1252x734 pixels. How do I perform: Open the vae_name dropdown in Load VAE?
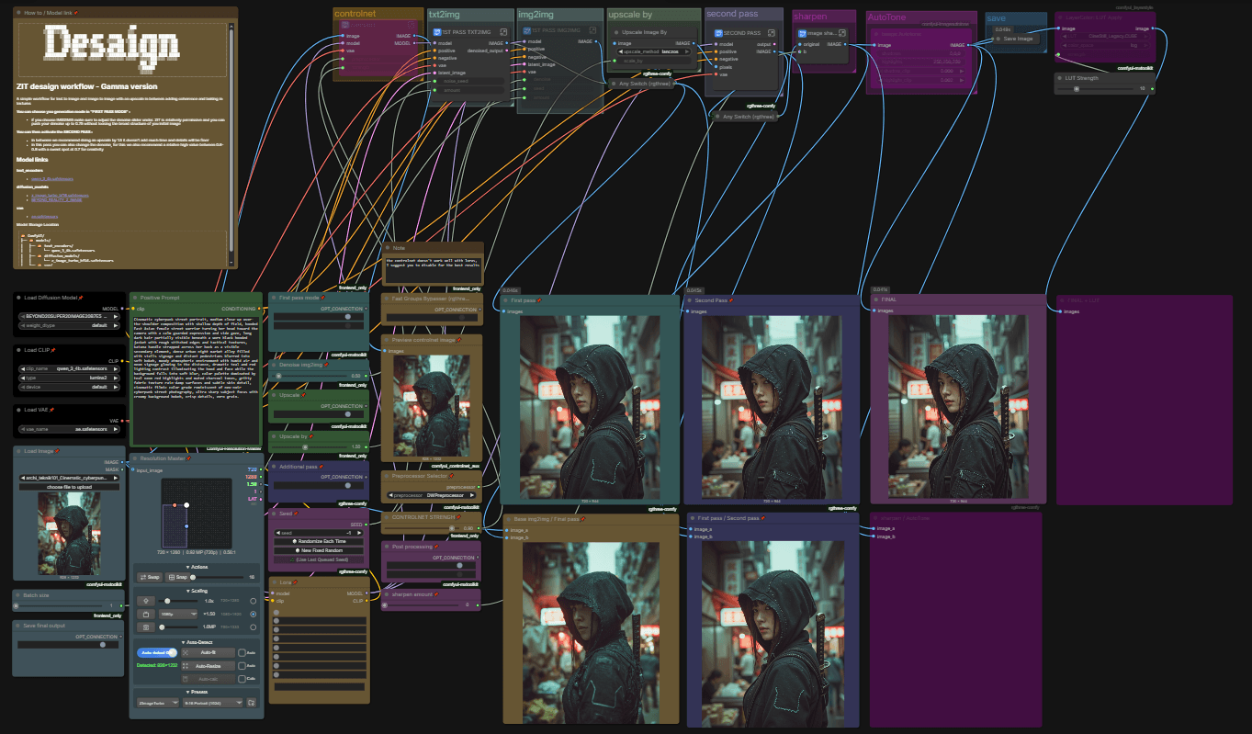pyautogui.click(x=69, y=429)
